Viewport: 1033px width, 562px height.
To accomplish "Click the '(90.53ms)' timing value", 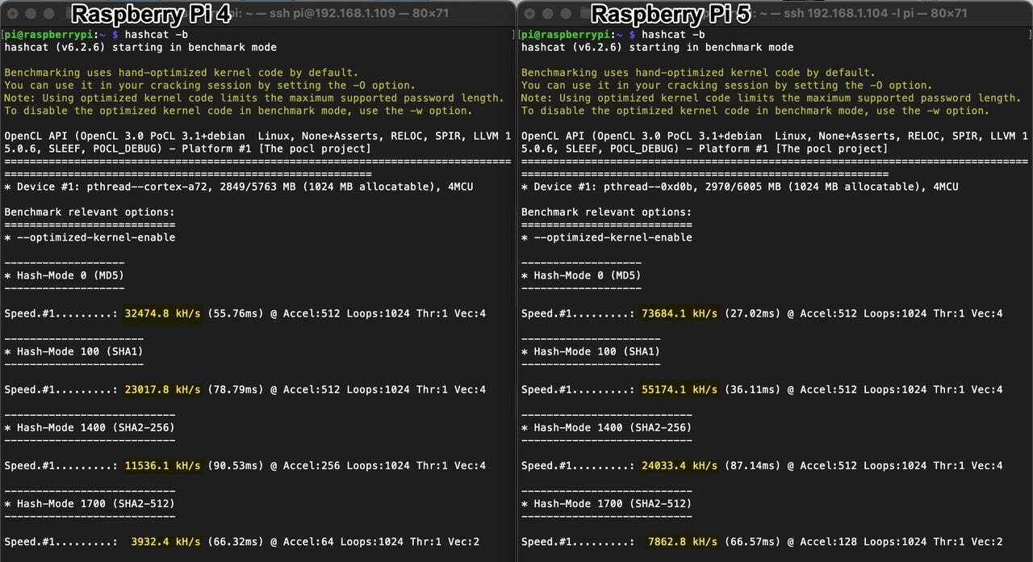I will [x=236, y=466].
